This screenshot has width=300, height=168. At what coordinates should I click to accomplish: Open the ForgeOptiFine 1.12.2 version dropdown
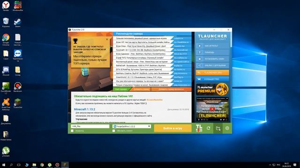pyautogui.click(x=132, y=126)
